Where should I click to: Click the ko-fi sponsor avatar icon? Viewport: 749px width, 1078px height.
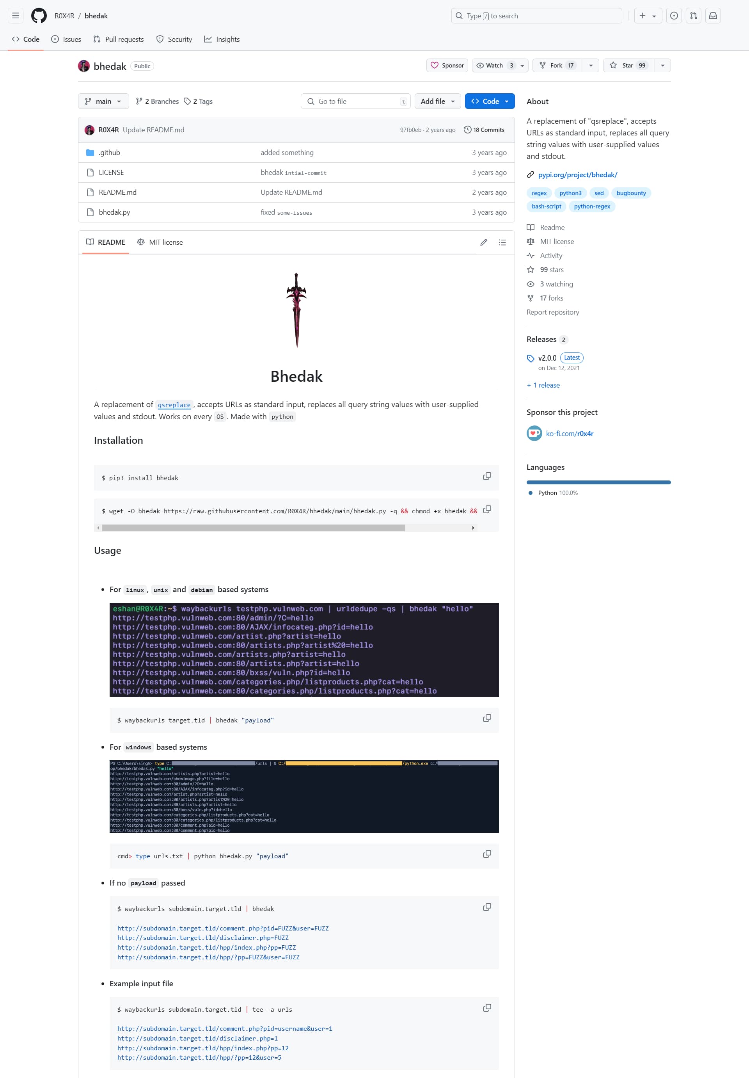coord(534,433)
